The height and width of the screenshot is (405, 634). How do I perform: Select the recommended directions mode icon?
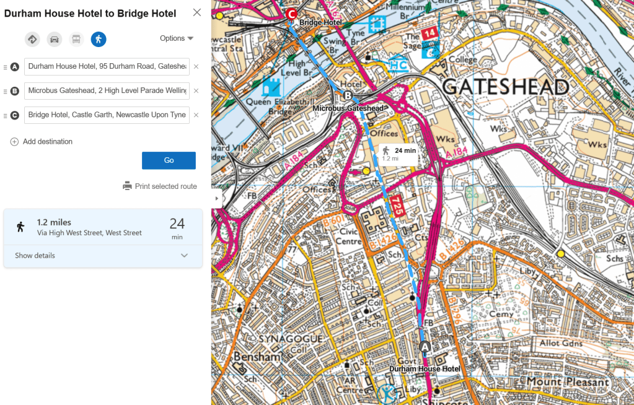[33, 40]
